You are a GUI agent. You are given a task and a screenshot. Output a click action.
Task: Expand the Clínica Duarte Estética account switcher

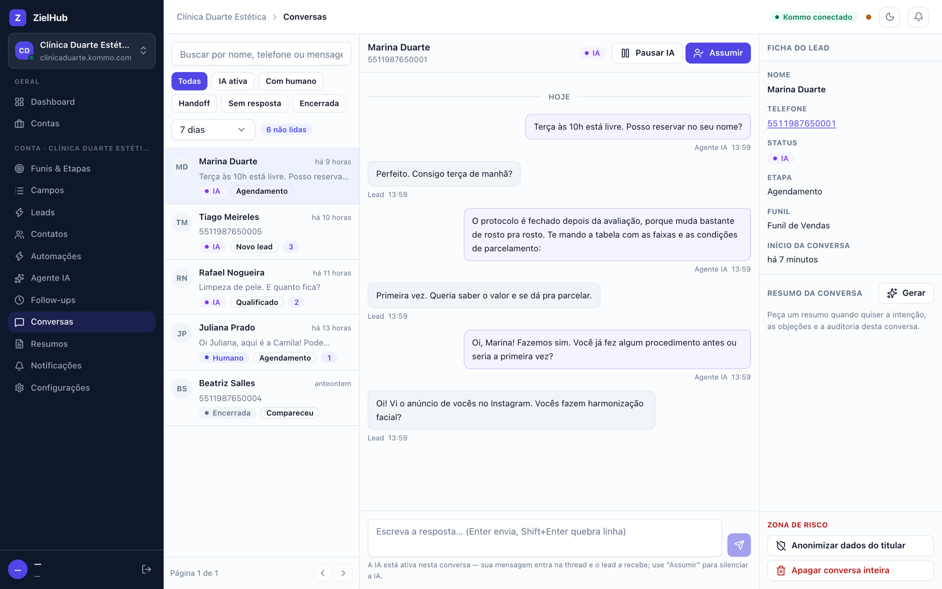82,51
